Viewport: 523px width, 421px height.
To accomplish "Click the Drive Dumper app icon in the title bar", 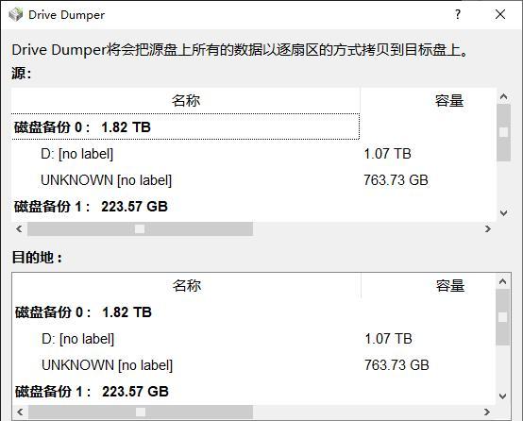I will pos(16,14).
